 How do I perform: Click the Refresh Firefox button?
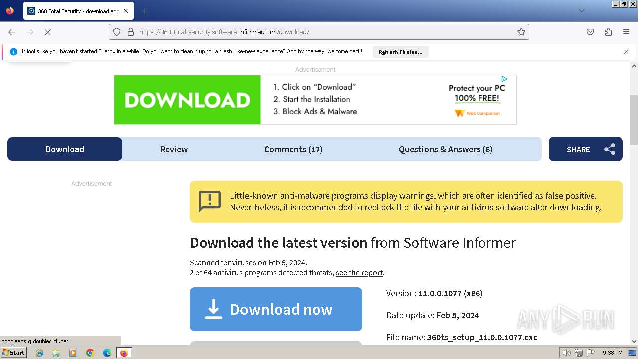point(400,52)
